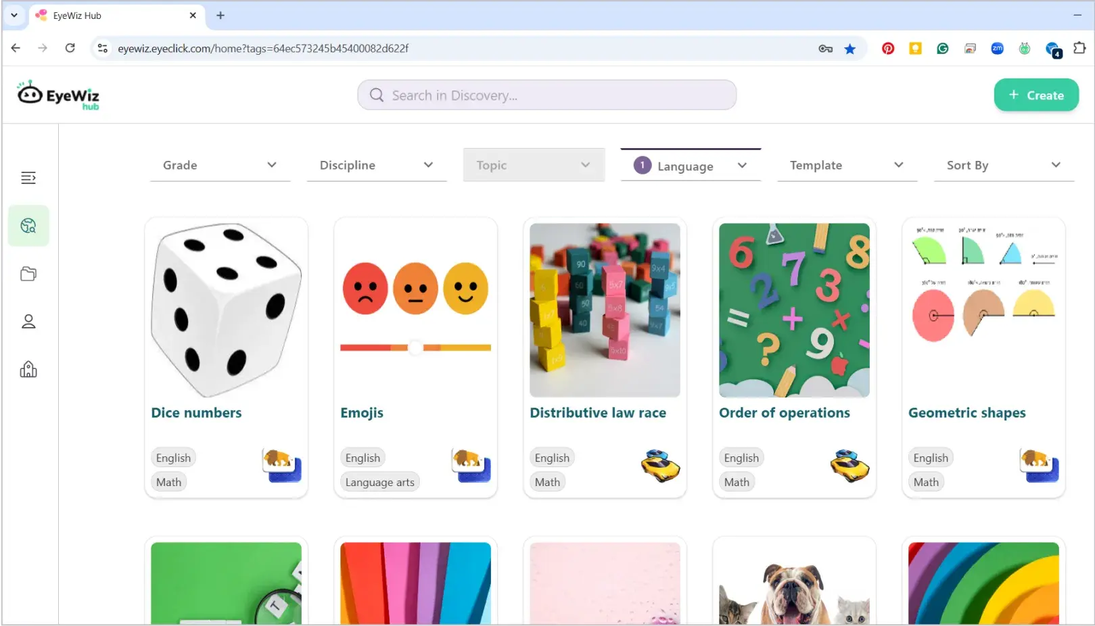Open the user profile sidebar icon
The height and width of the screenshot is (626, 1095).
28,321
